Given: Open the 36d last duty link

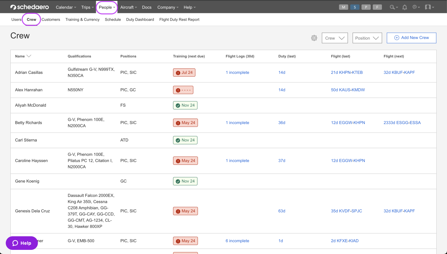Looking at the screenshot, I should [282, 123].
